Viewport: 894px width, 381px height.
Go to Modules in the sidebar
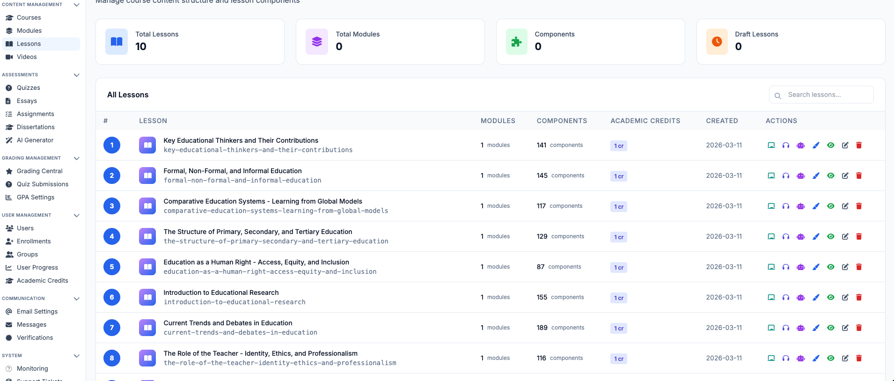41,31
